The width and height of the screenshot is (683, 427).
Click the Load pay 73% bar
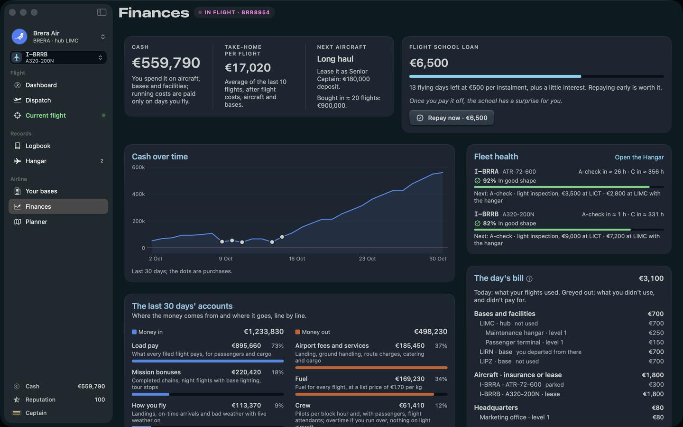tap(208, 361)
